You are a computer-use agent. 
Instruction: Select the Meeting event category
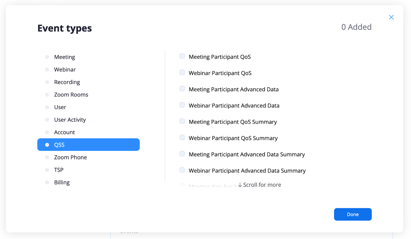click(64, 57)
